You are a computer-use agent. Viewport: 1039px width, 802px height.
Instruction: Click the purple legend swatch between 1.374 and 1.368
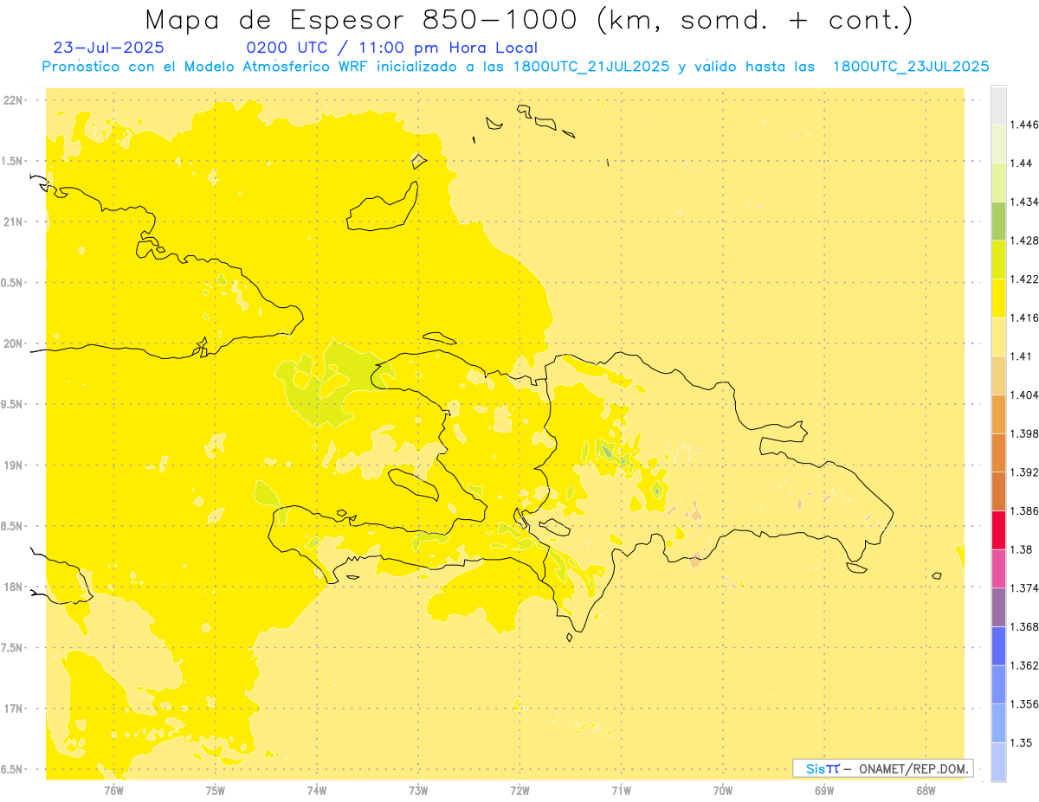pos(998,607)
